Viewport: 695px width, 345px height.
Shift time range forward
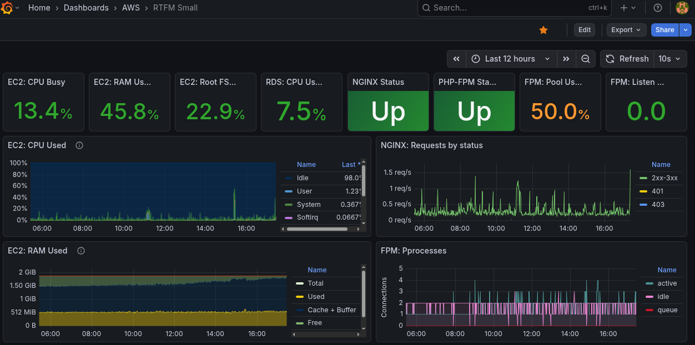(566, 59)
